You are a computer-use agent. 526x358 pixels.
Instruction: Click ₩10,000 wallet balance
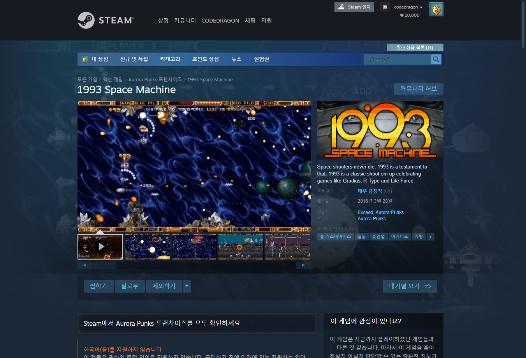(x=410, y=15)
